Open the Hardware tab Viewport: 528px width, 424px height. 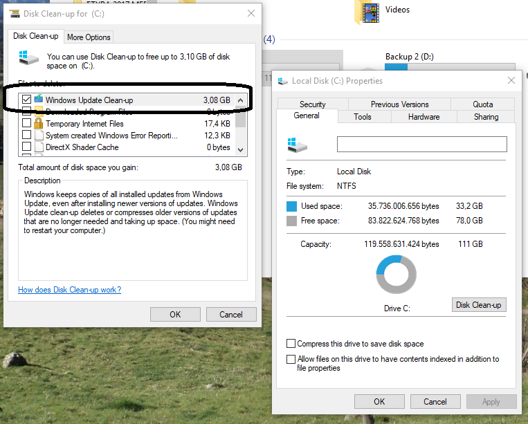pos(424,117)
